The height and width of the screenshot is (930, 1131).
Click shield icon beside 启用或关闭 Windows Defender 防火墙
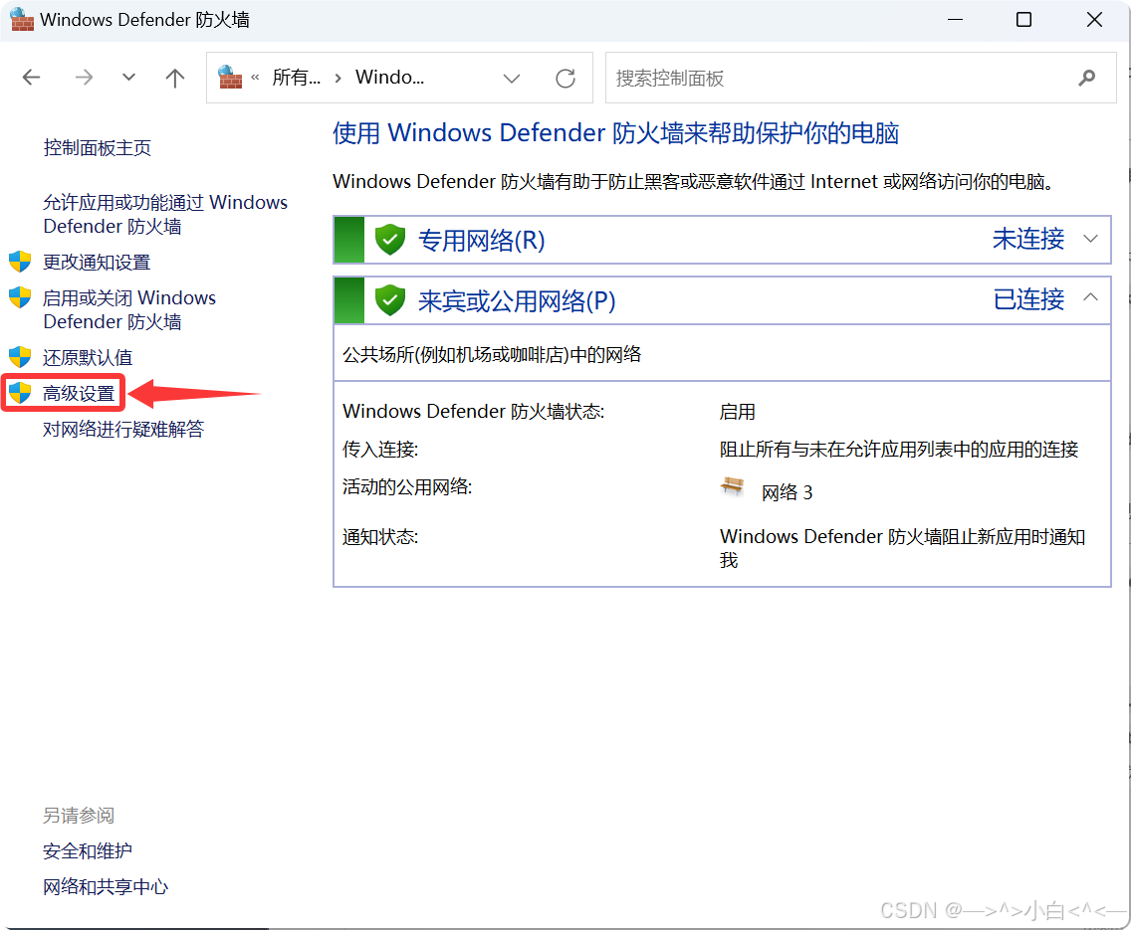(x=20, y=297)
